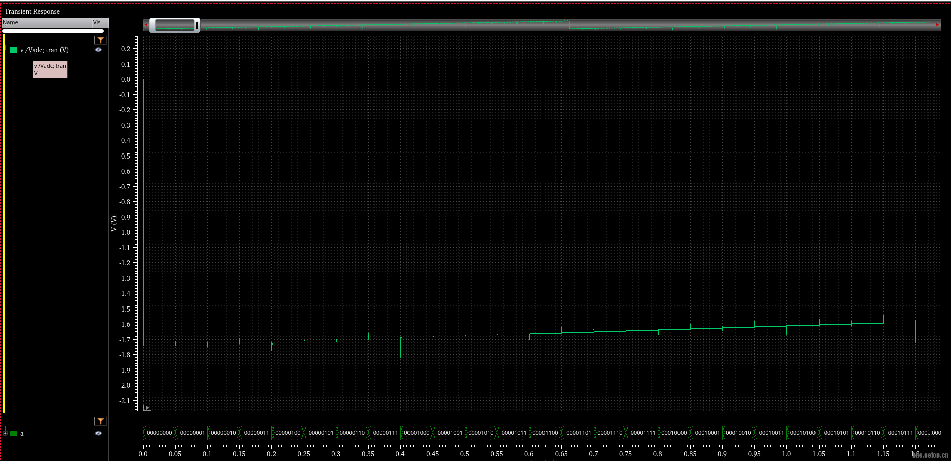Expand the bus signal a tree node

(5, 433)
